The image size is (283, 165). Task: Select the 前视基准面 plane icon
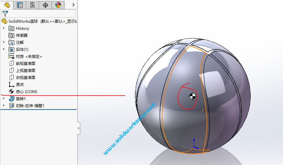point(12,63)
